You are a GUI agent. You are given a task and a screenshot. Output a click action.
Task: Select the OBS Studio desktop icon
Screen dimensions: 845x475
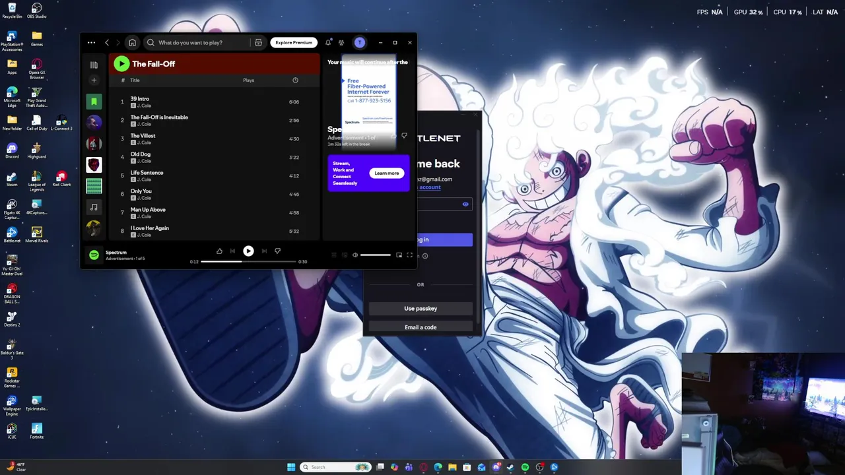click(36, 11)
